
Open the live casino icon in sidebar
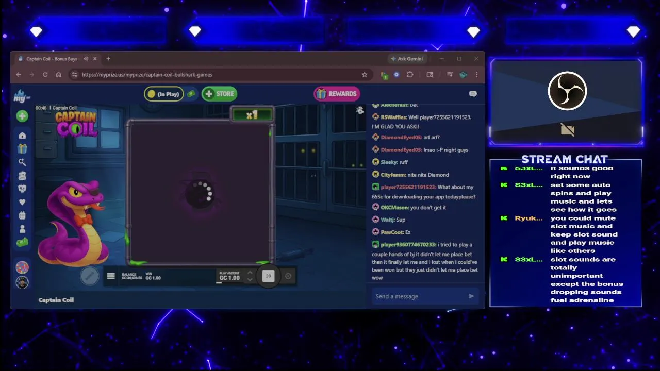22,176
